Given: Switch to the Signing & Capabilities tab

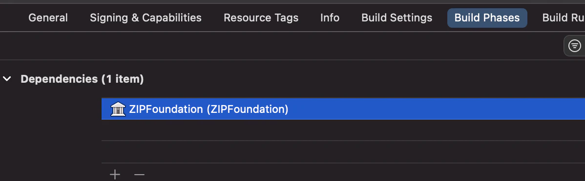Looking at the screenshot, I should pos(146,18).
